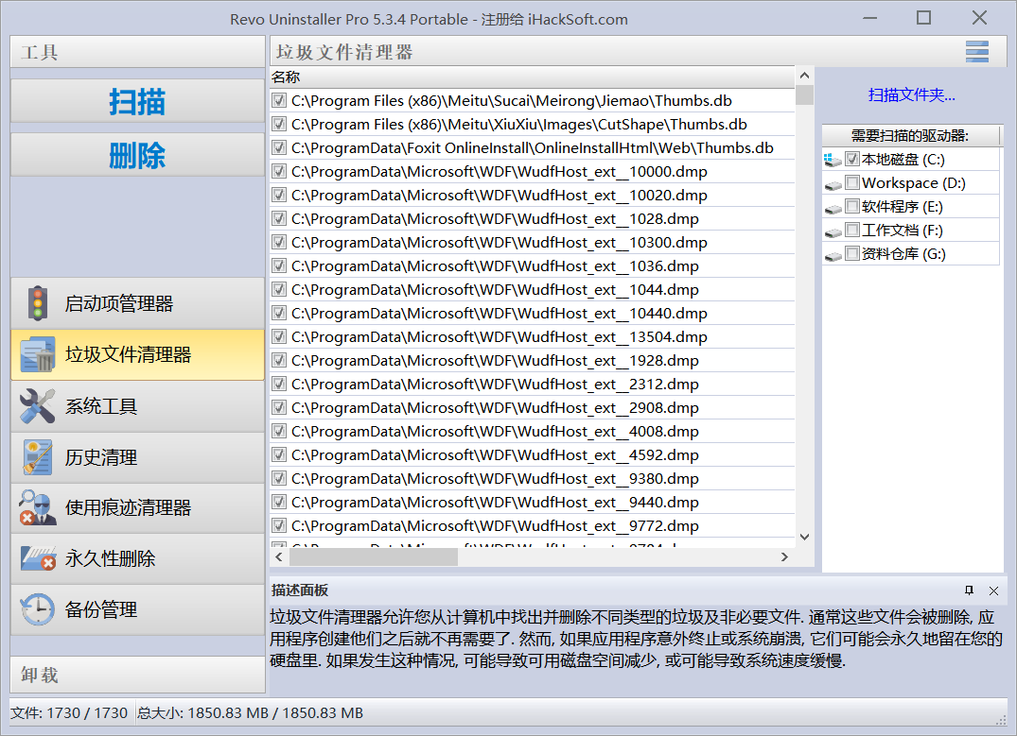Open the hamburger menu icon at top right
1017x736 pixels.
pos(976,52)
